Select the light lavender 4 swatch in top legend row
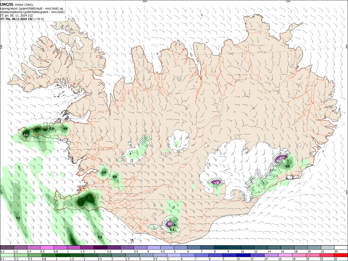Screen dimensions: 348x261 (154, 248)
